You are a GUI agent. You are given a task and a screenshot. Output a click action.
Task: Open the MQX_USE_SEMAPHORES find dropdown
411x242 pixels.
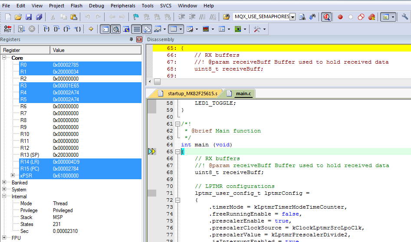click(293, 17)
